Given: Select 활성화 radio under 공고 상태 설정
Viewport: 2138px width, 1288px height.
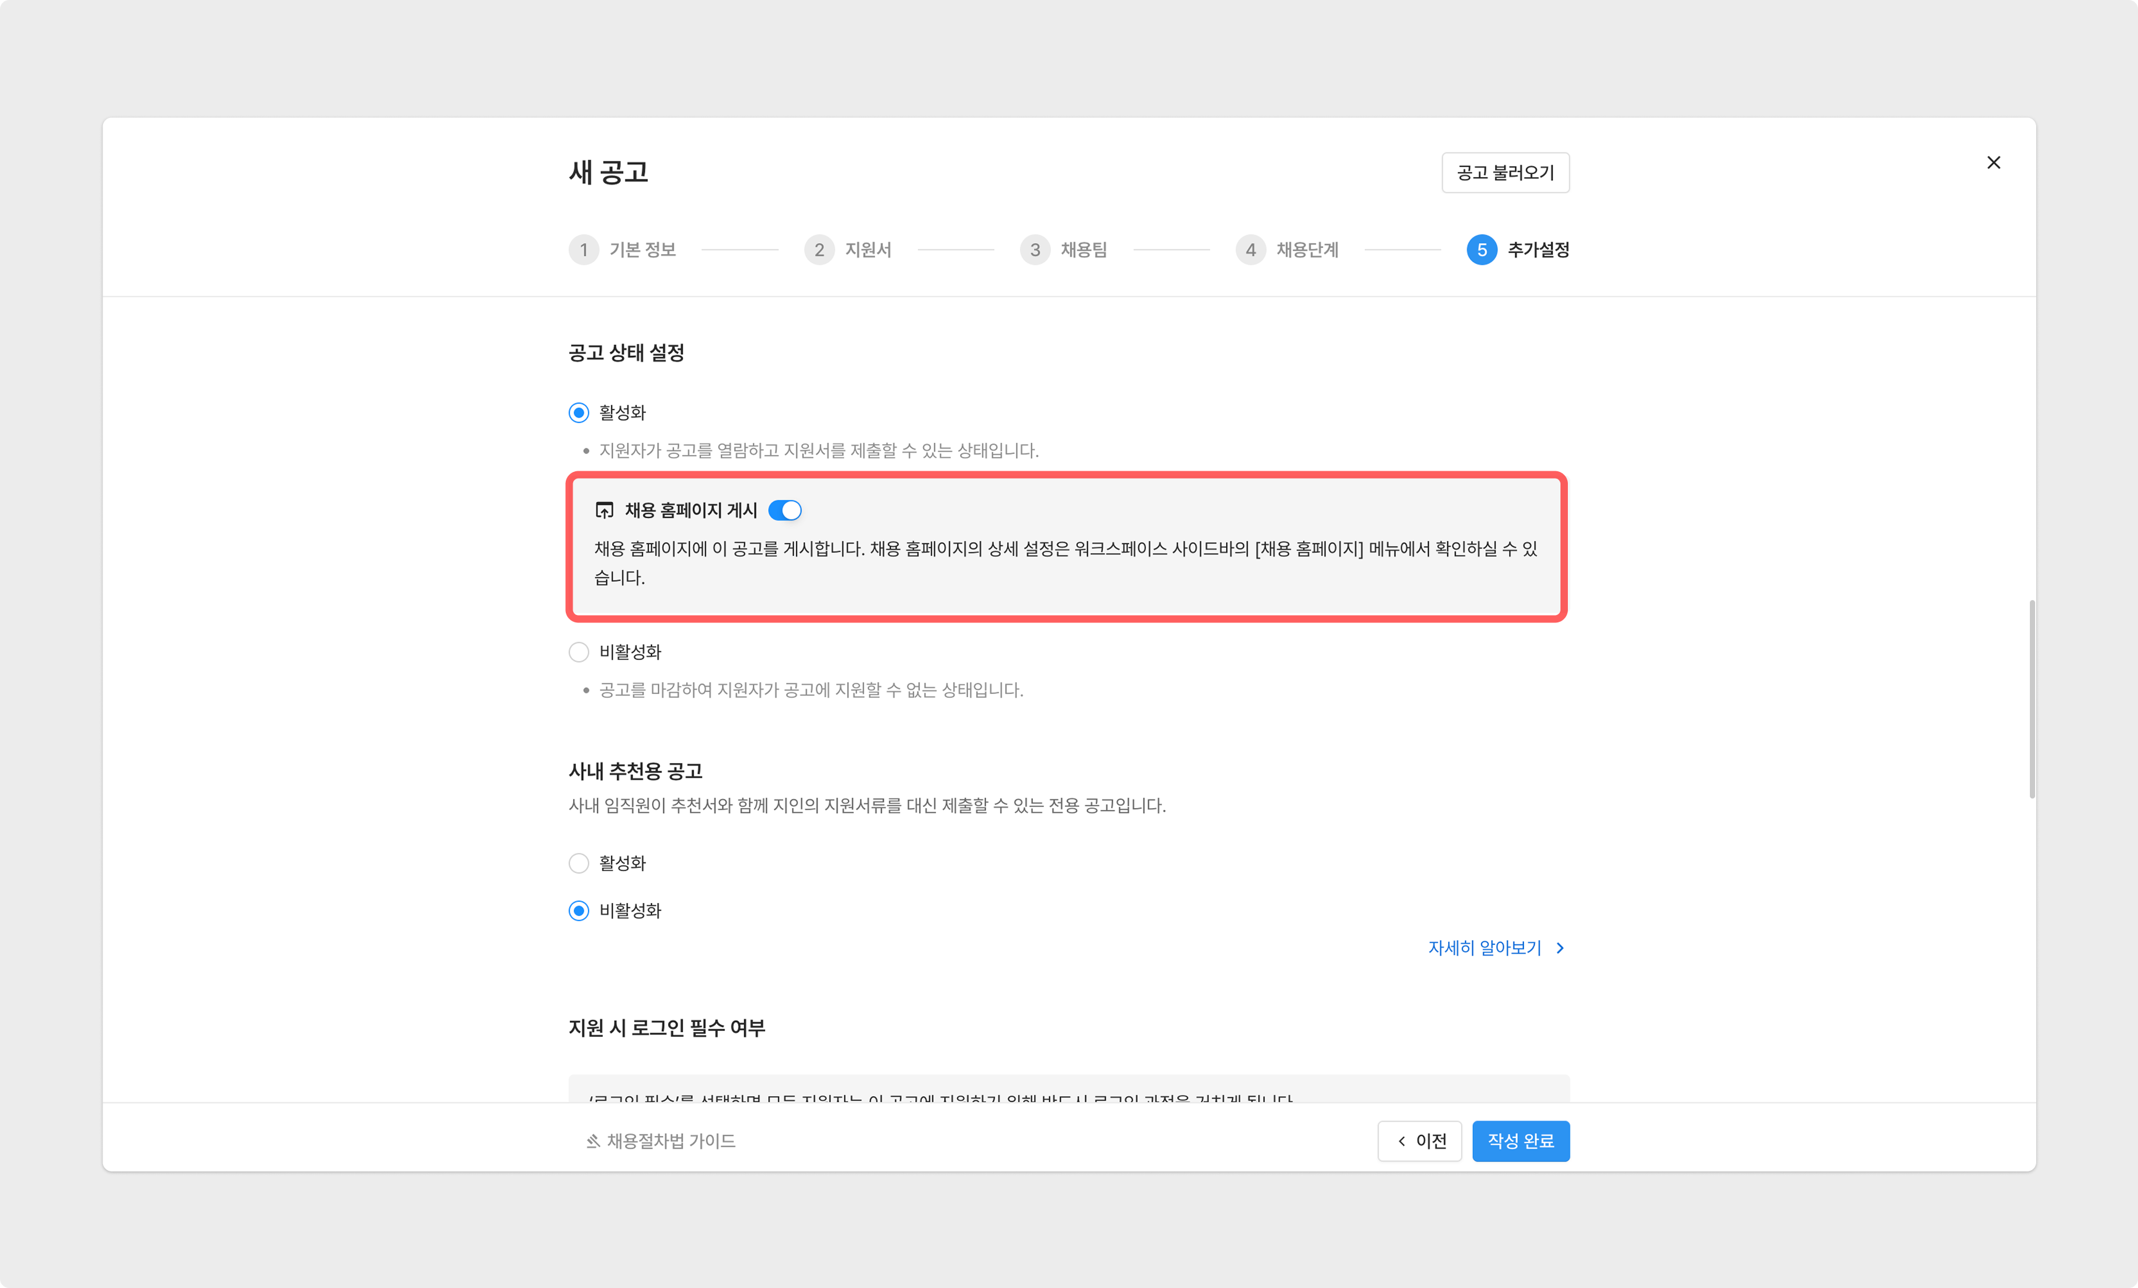Looking at the screenshot, I should click(x=579, y=412).
